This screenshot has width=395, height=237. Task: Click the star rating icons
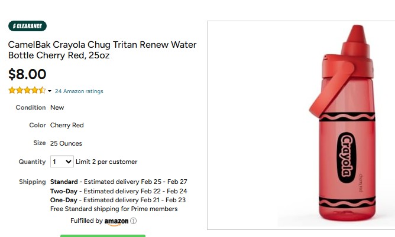tap(27, 91)
